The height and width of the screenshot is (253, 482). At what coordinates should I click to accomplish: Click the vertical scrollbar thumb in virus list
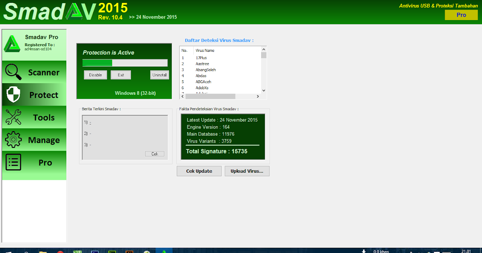coord(264,55)
